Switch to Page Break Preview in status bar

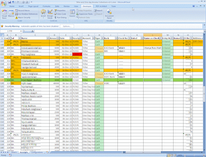click(175, 155)
